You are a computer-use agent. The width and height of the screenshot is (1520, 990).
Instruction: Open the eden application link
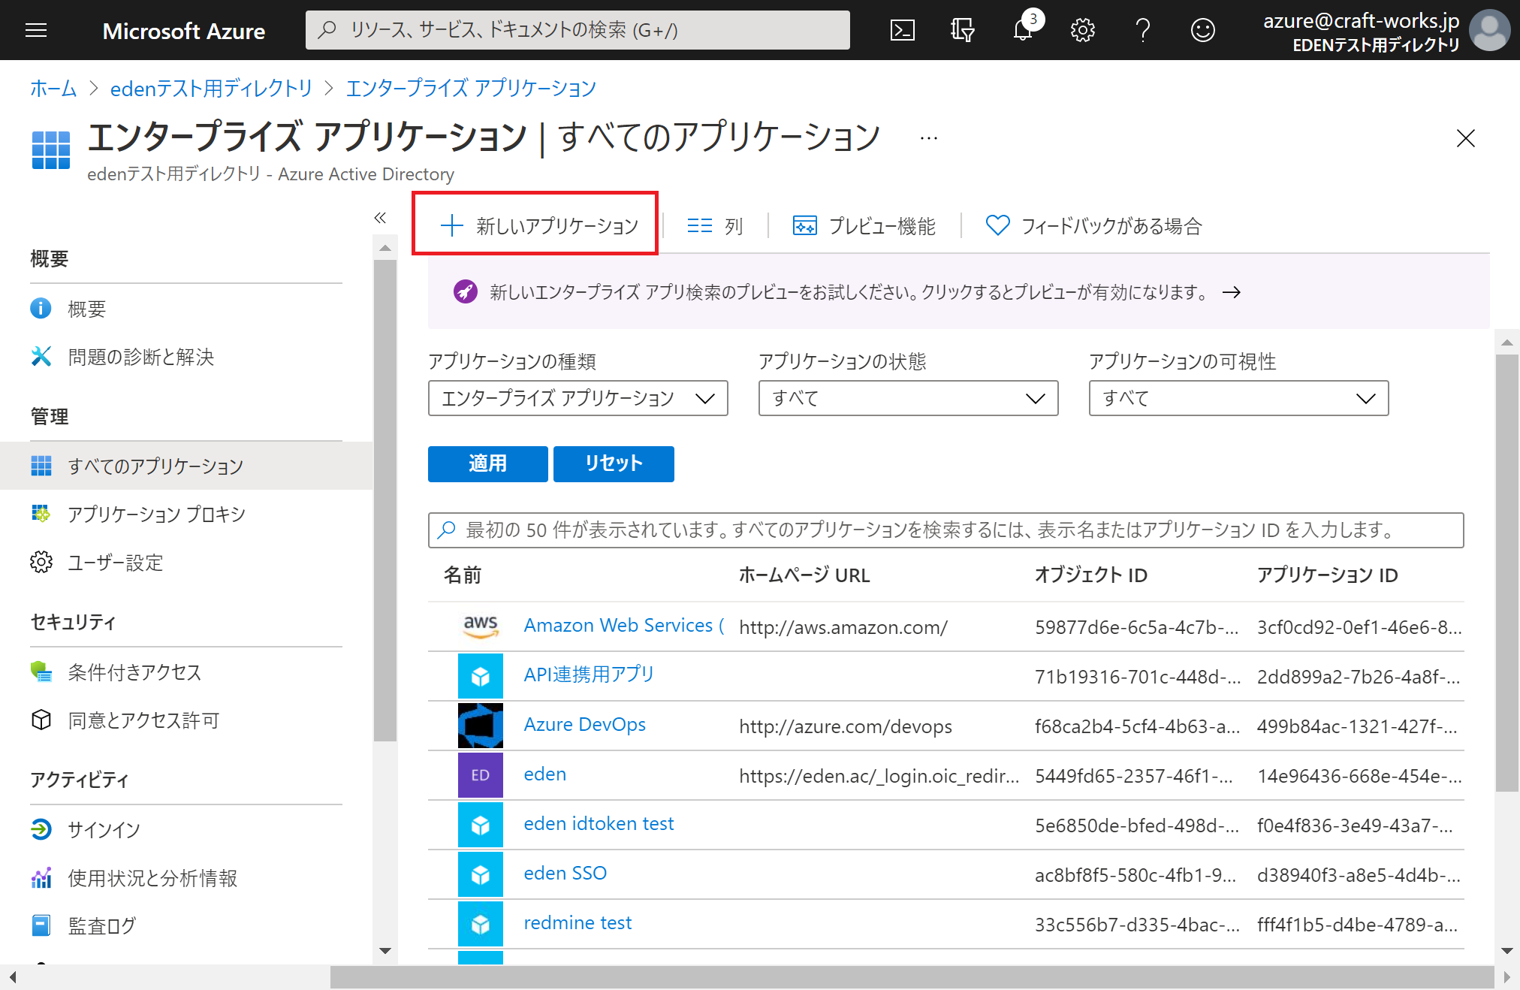coord(544,774)
